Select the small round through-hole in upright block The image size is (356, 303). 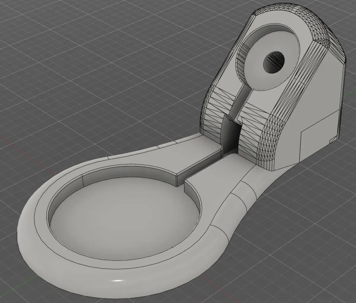274,62
